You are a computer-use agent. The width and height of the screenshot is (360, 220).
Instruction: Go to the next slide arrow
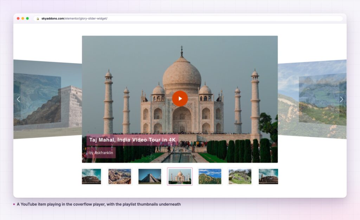pos(341,99)
